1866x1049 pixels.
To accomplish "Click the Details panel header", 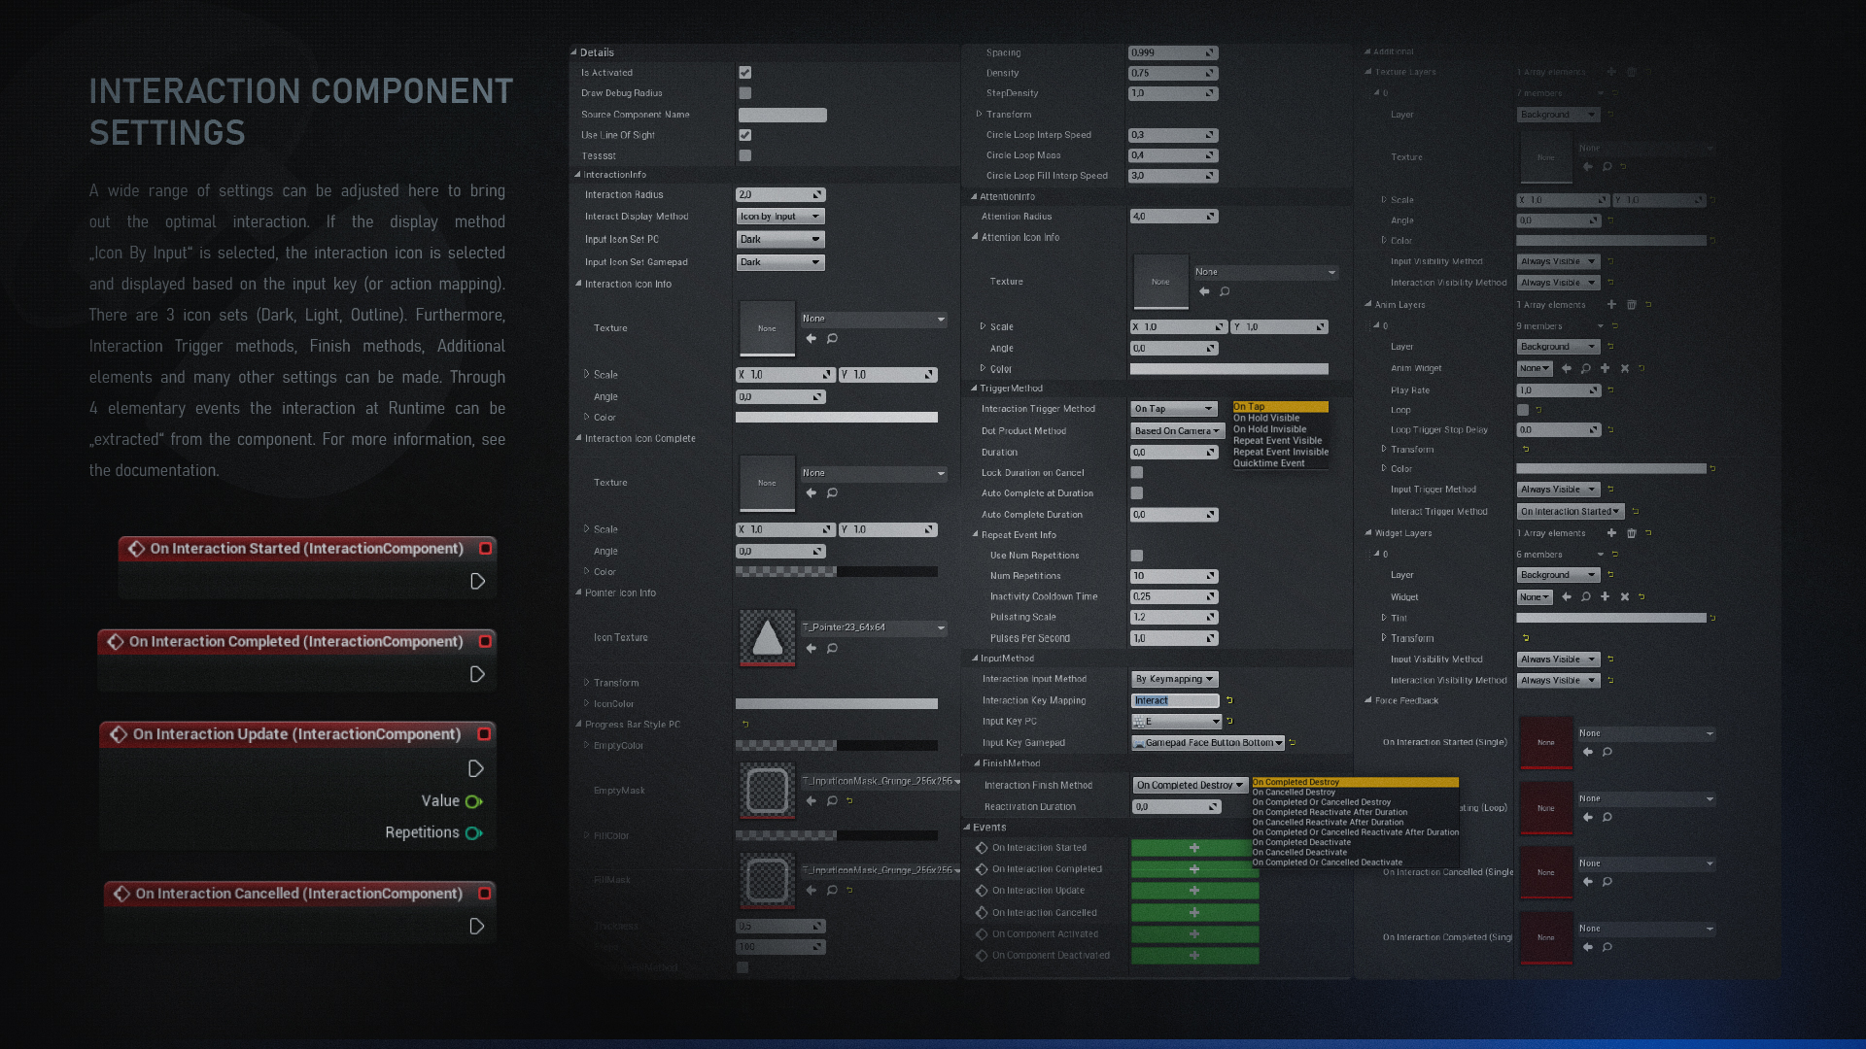I will (597, 52).
